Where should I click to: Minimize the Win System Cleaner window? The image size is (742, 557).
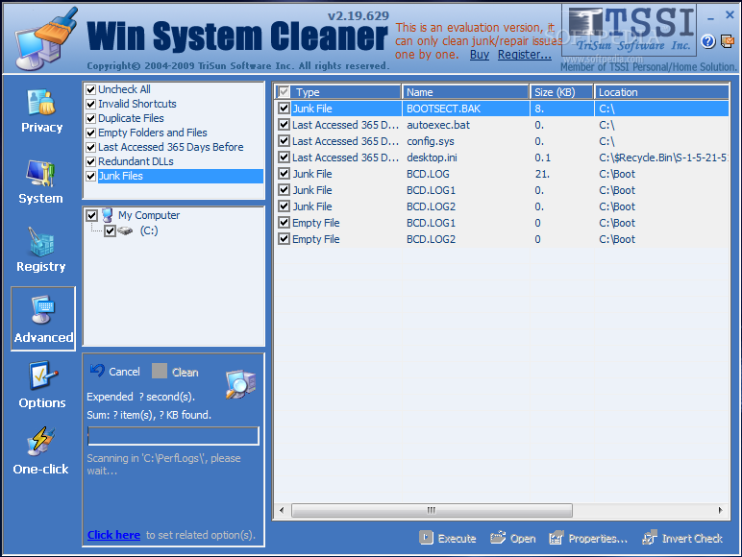(710, 18)
